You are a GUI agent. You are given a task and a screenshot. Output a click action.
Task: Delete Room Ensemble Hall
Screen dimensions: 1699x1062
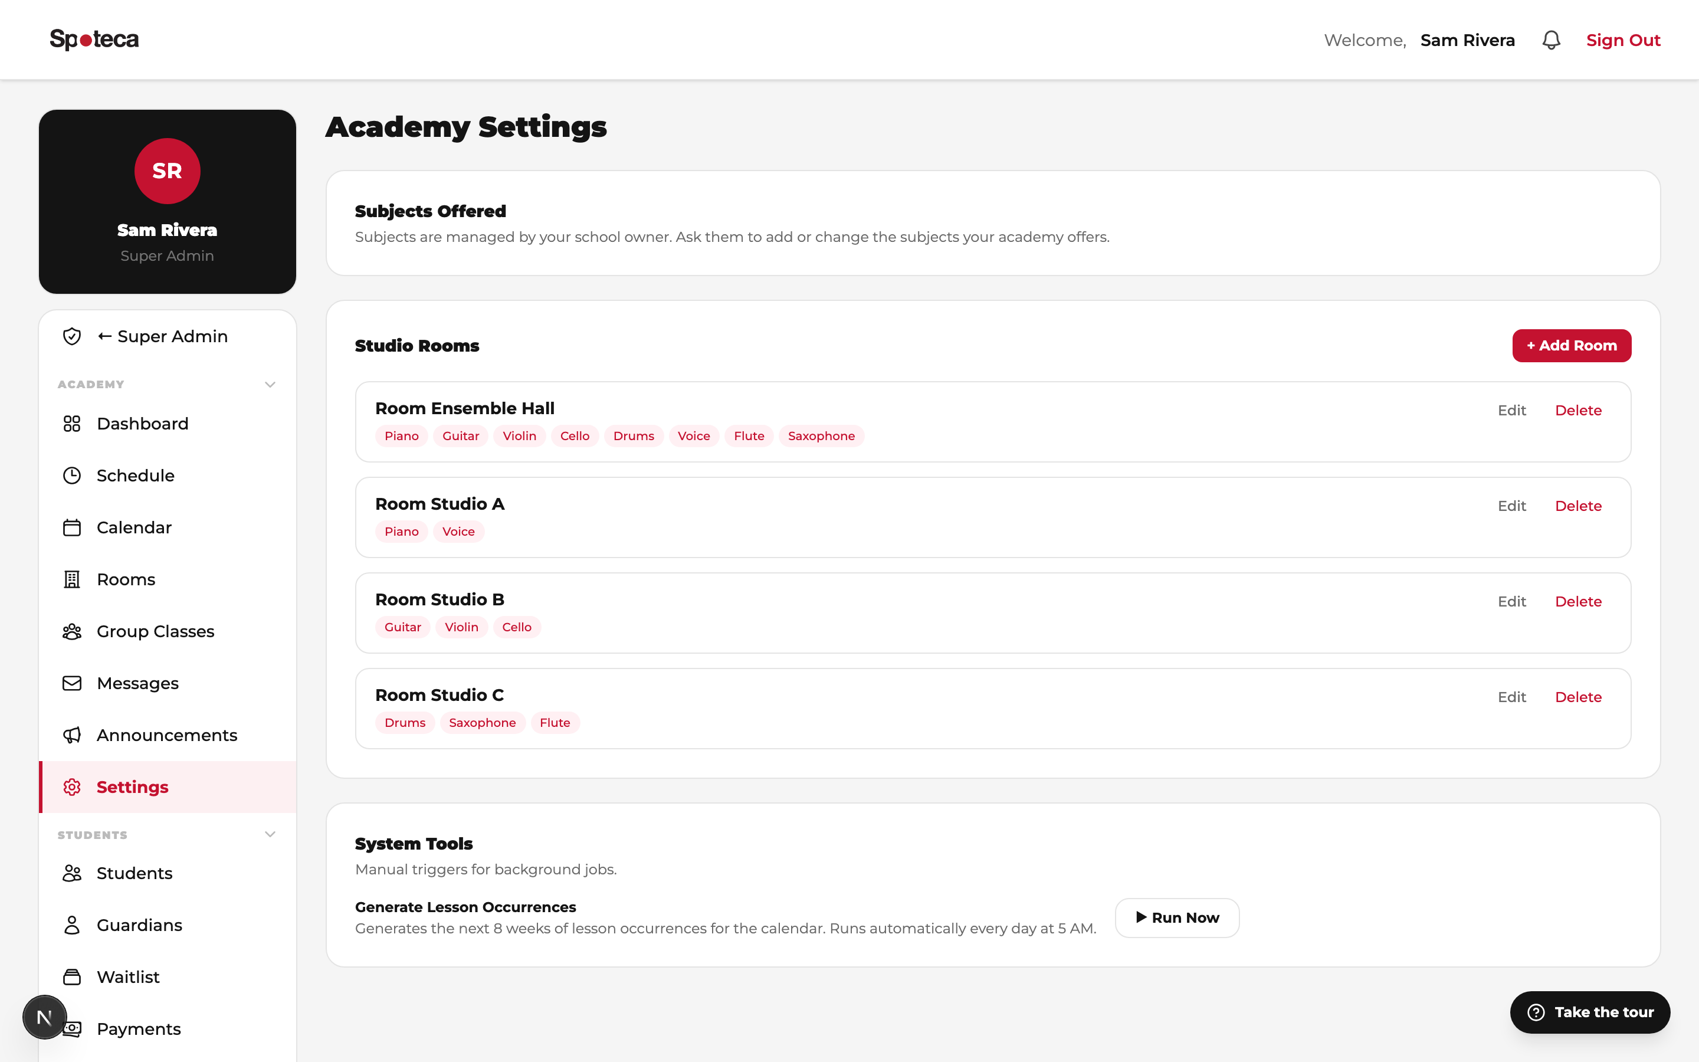pos(1578,410)
